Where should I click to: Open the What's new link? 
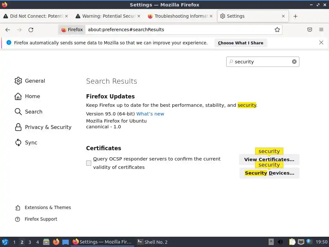click(150, 114)
